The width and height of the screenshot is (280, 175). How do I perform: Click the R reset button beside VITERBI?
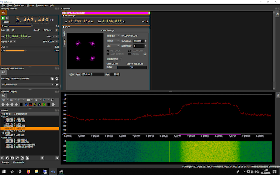point(145,54)
